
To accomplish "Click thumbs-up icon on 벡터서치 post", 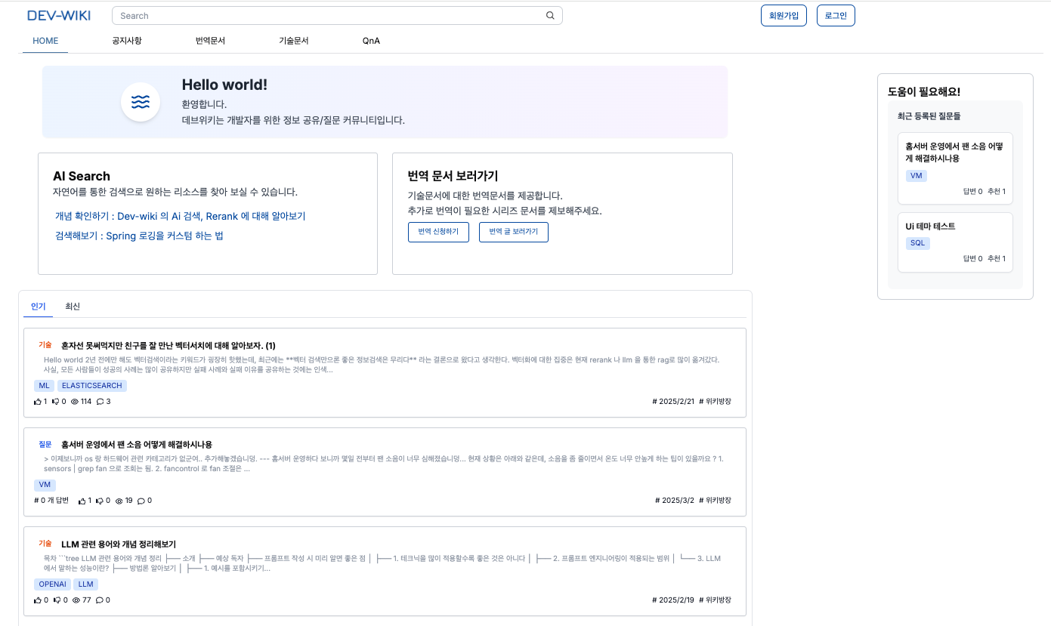I will point(38,402).
